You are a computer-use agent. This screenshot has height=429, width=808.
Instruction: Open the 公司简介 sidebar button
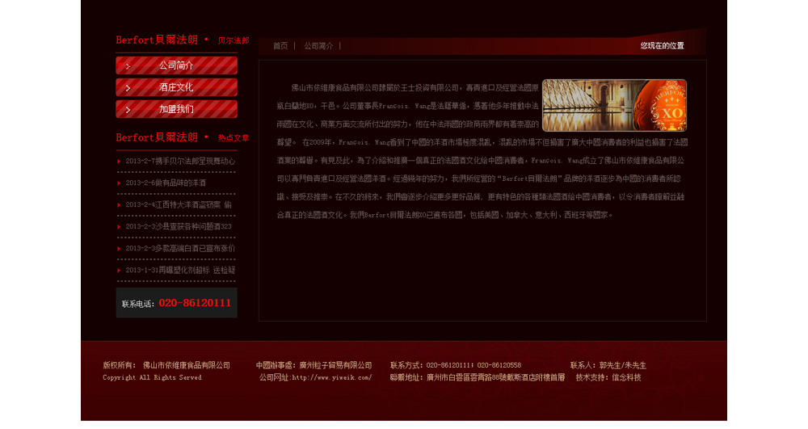[x=176, y=65]
